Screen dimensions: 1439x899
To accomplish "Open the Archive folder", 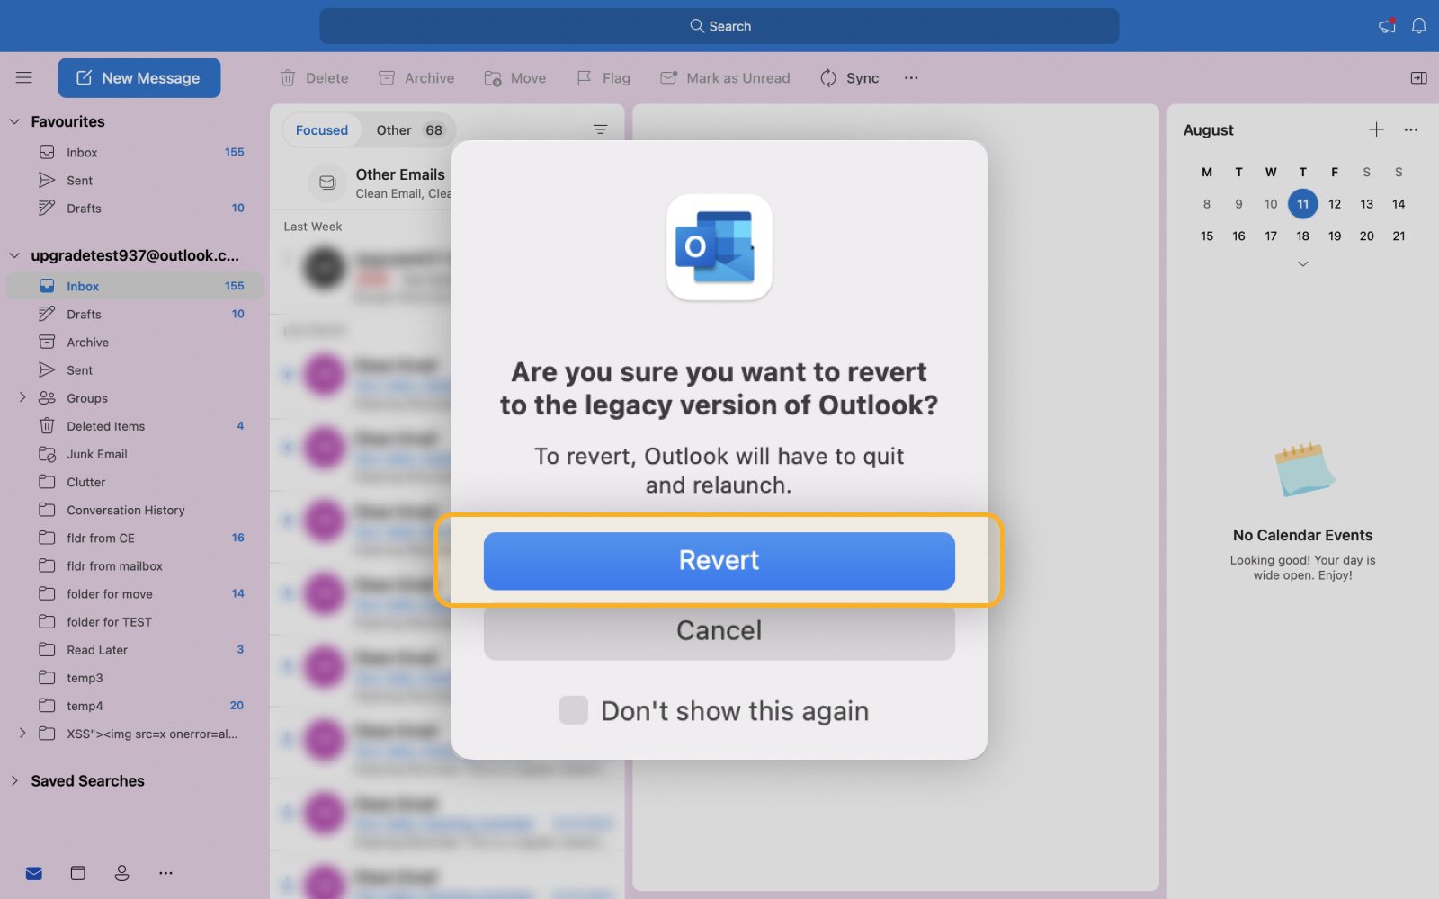I will 135,343.
